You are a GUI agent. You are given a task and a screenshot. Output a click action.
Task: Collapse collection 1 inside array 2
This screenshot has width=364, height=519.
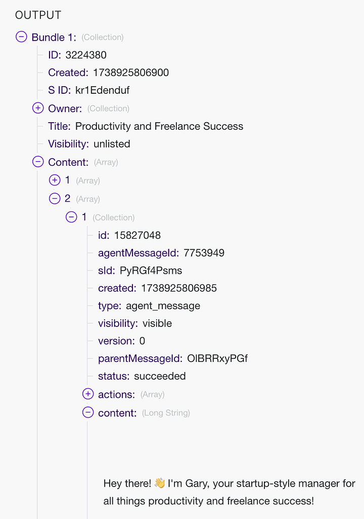(x=71, y=217)
